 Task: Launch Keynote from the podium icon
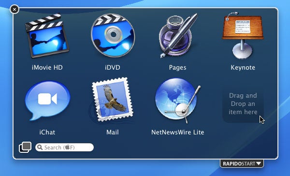click(x=243, y=35)
